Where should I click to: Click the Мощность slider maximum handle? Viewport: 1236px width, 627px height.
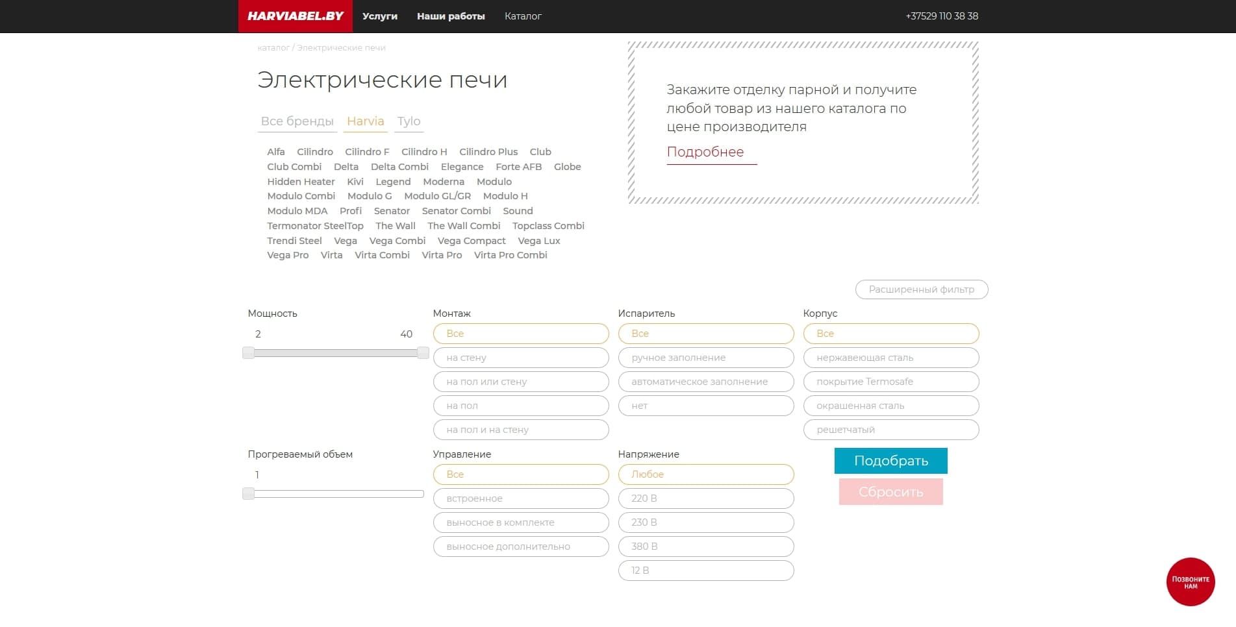tap(423, 353)
